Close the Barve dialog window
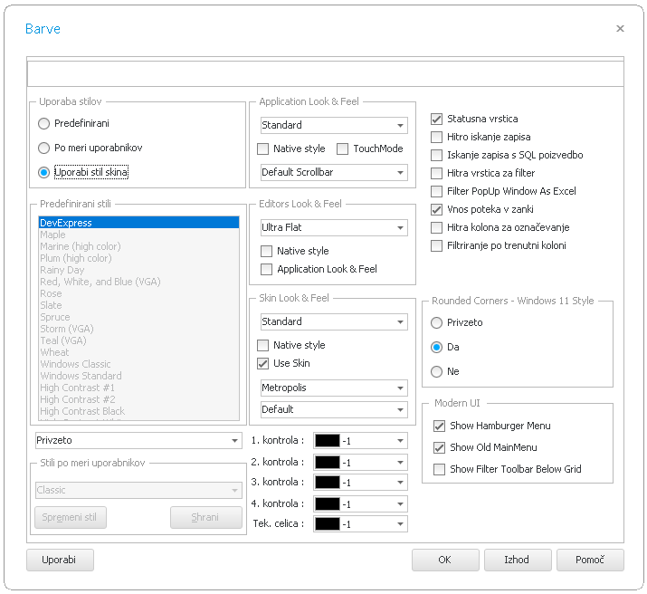 (620, 29)
